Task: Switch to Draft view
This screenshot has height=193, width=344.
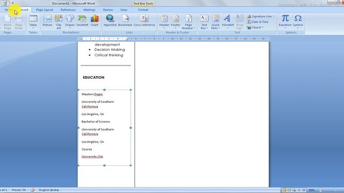Action: pos(304,190)
